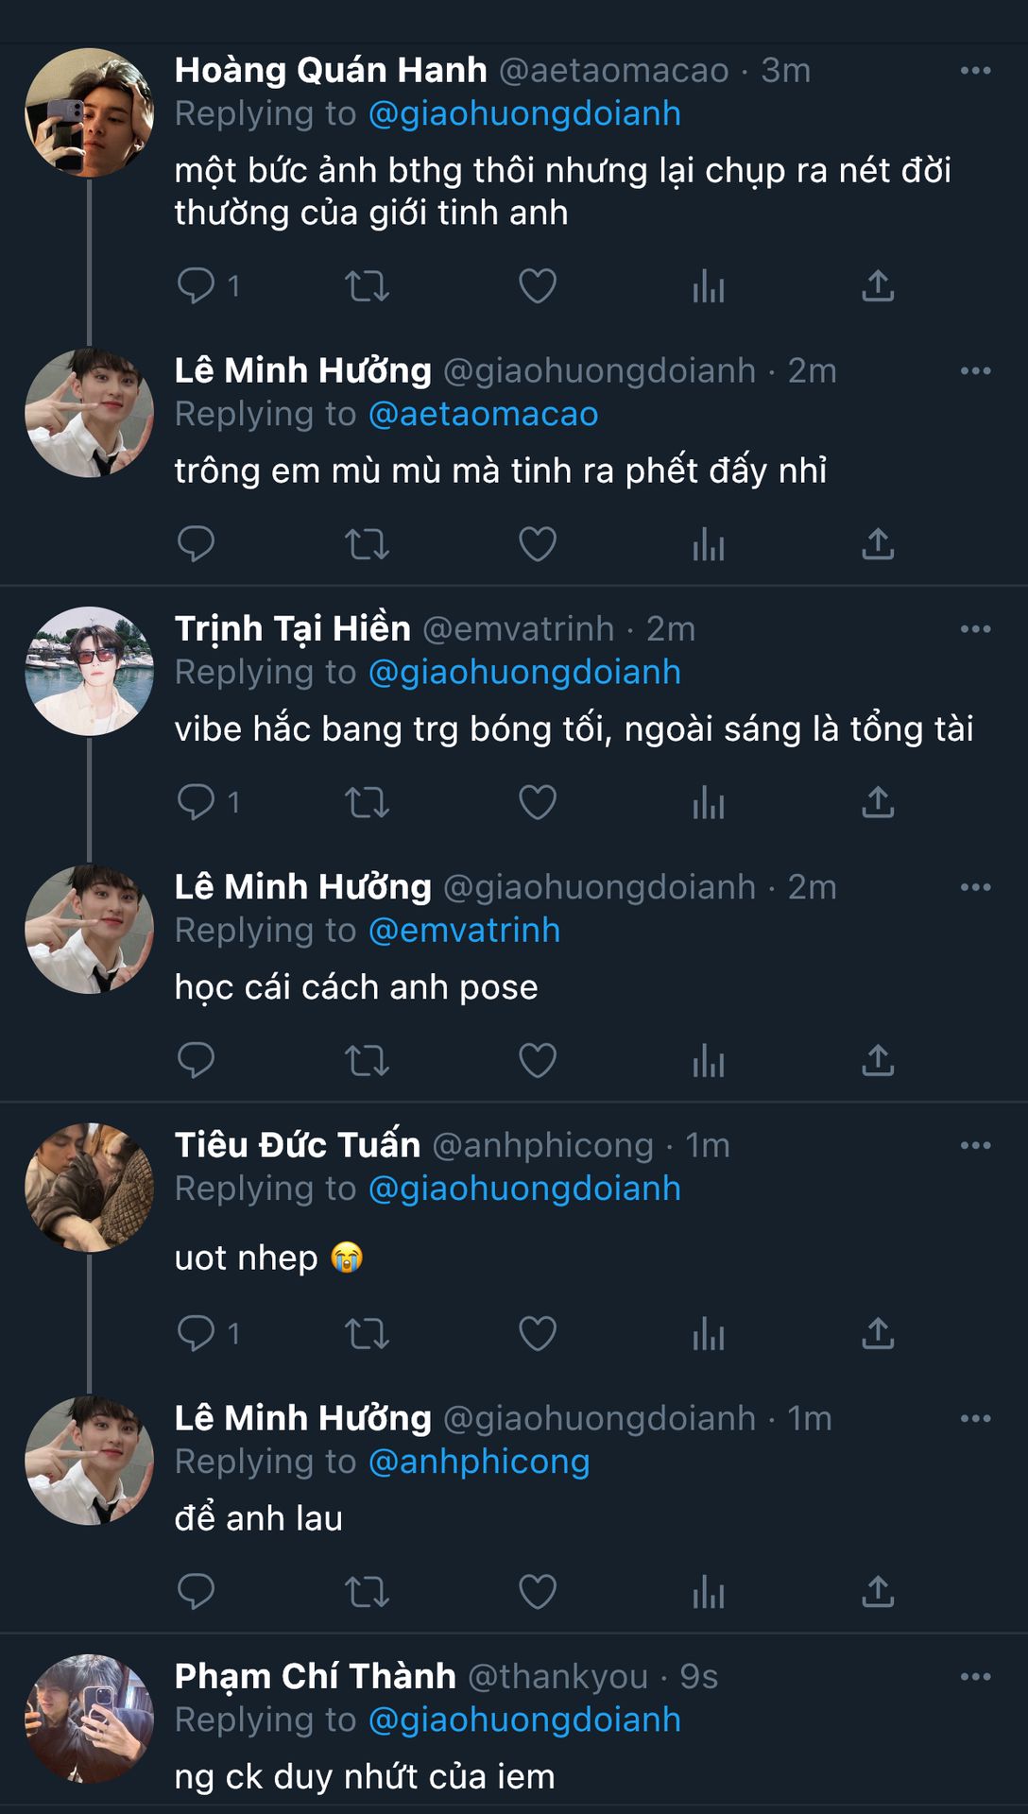Like the 'uot nhep' tweet
Viewport: 1028px width, 1814px height.
click(538, 1333)
